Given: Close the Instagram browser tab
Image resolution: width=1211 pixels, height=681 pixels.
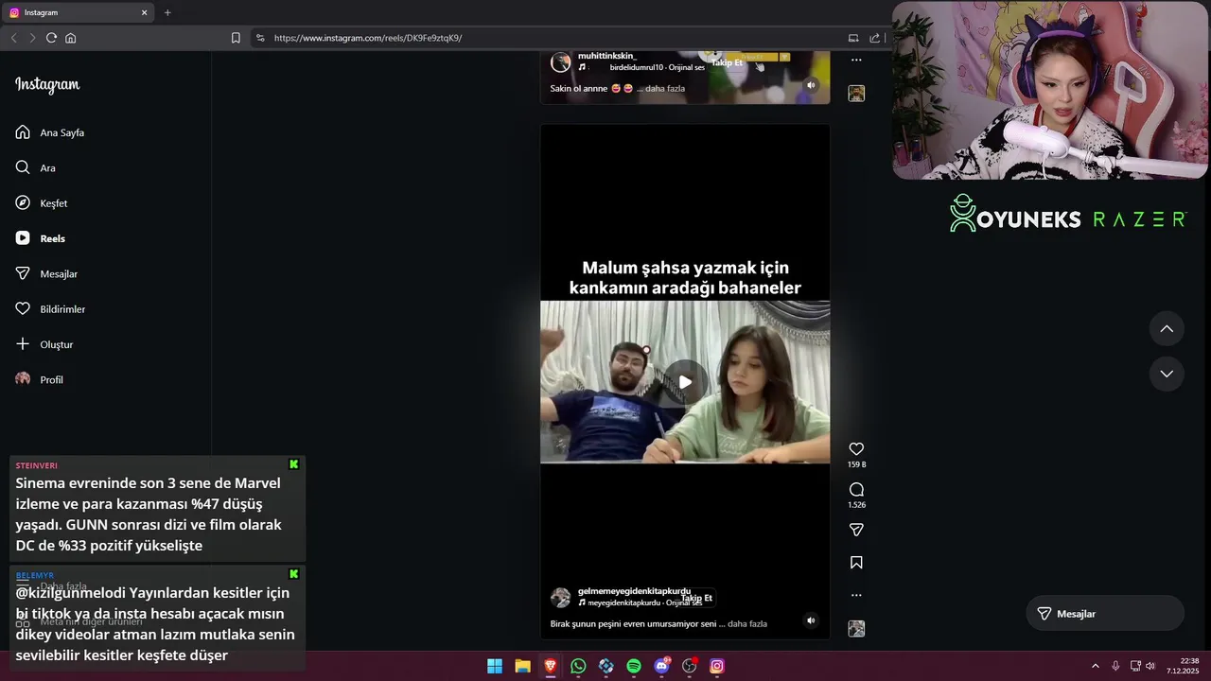Looking at the screenshot, I should [145, 12].
